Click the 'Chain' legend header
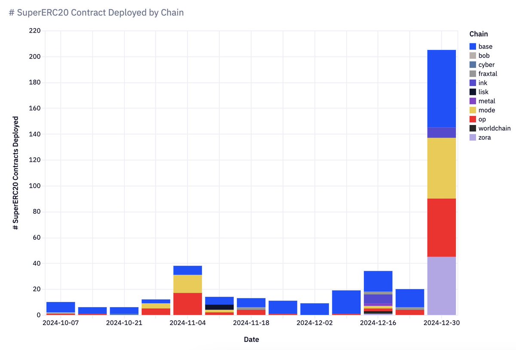The width and height of the screenshot is (516, 350). coord(479,33)
